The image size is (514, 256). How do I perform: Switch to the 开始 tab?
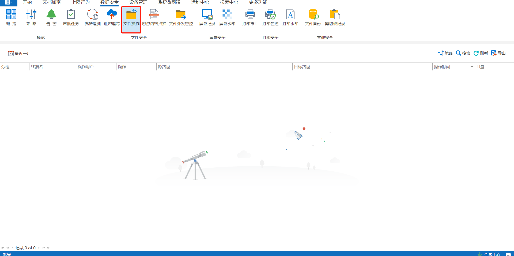[x=27, y=2]
